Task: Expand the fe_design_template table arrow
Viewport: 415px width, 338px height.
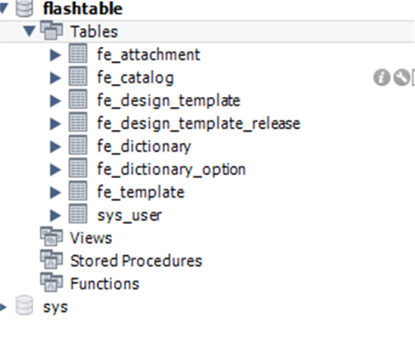Action: [56, 101]
